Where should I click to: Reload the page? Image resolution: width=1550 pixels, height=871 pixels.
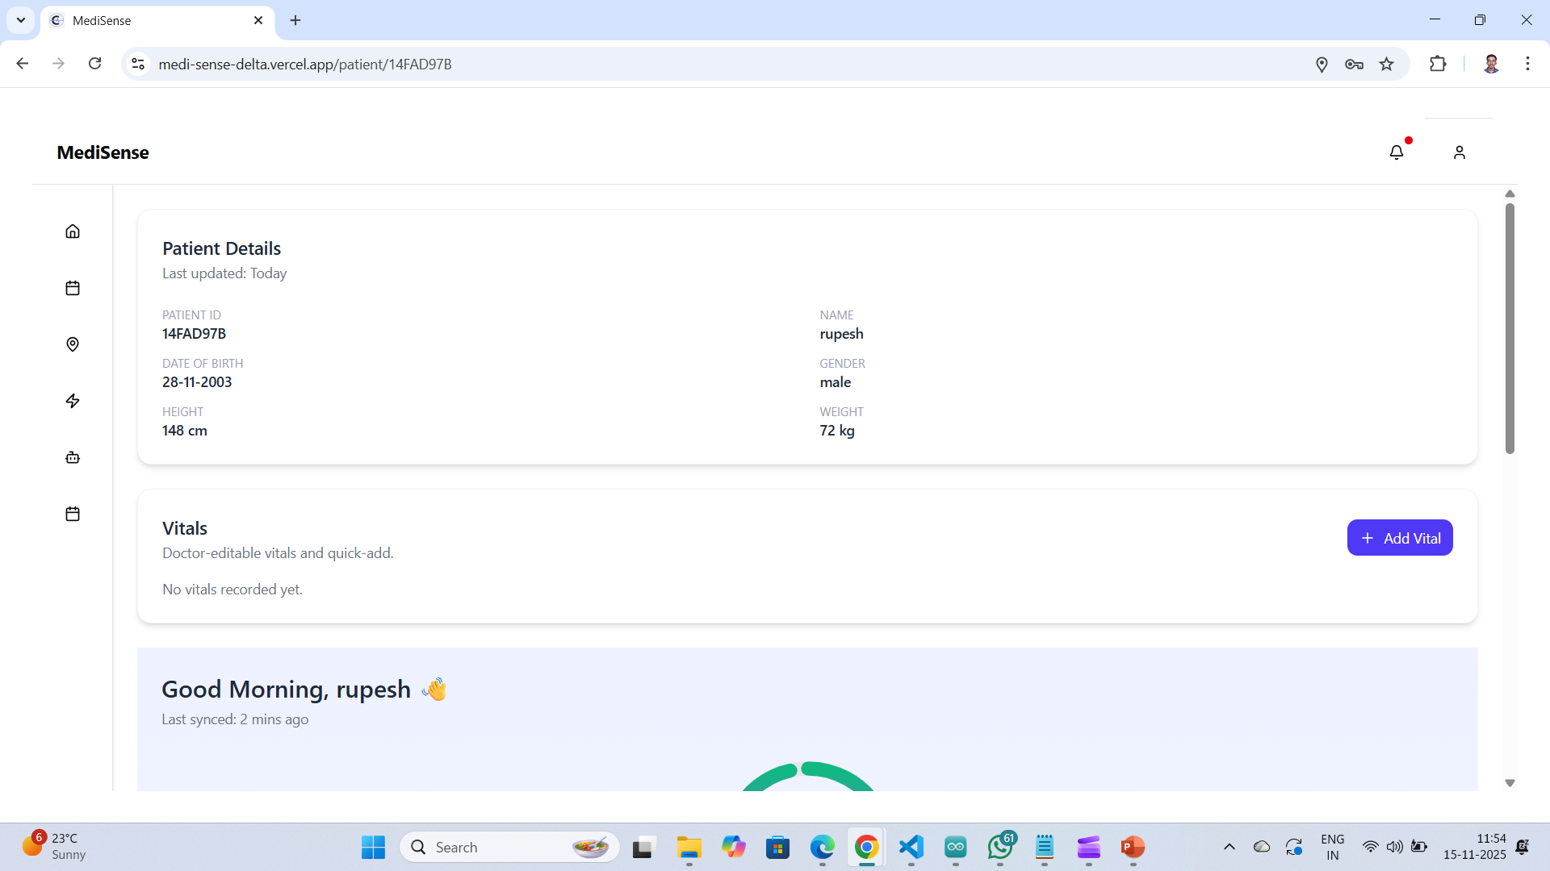point(94,64)
